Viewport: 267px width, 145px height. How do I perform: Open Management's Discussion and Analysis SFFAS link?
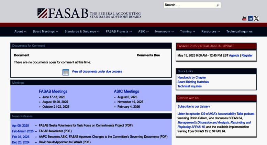point(214,125)
